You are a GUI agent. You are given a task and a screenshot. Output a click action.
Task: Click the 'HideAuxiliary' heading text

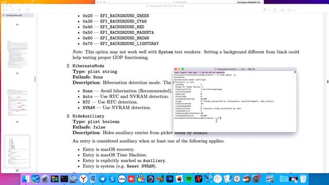88,116
